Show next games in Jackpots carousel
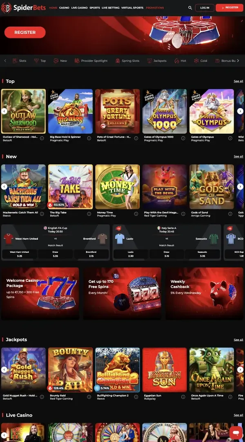The image size is (245, 442). pos(240,369)
